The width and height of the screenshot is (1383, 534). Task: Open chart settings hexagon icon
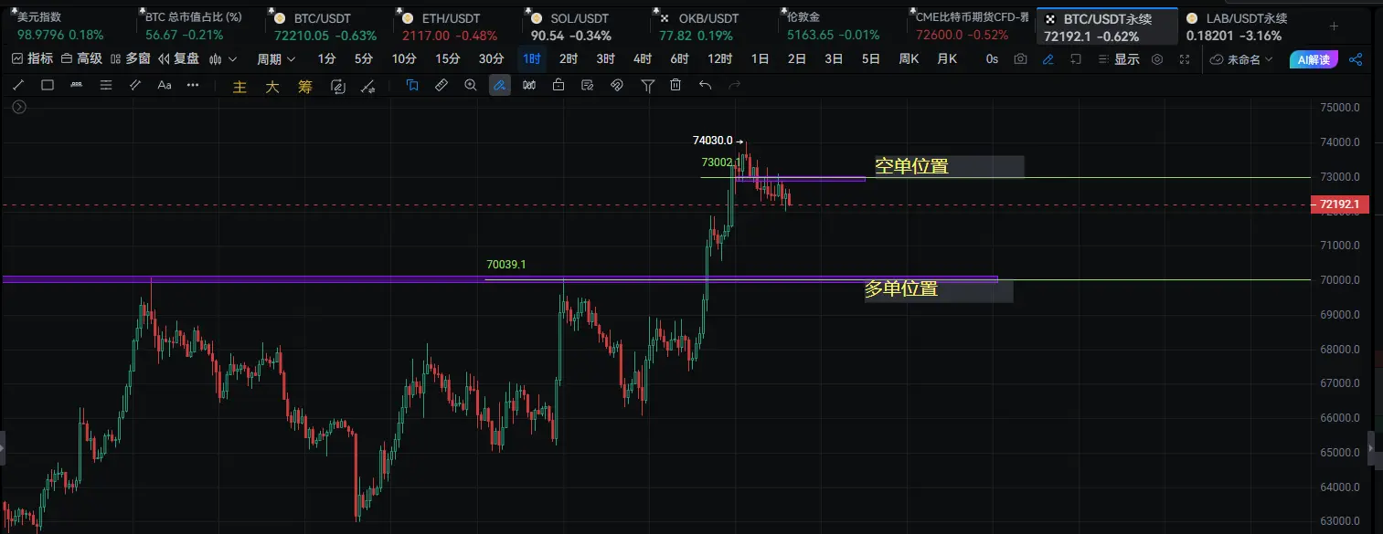pos(1157,59)
